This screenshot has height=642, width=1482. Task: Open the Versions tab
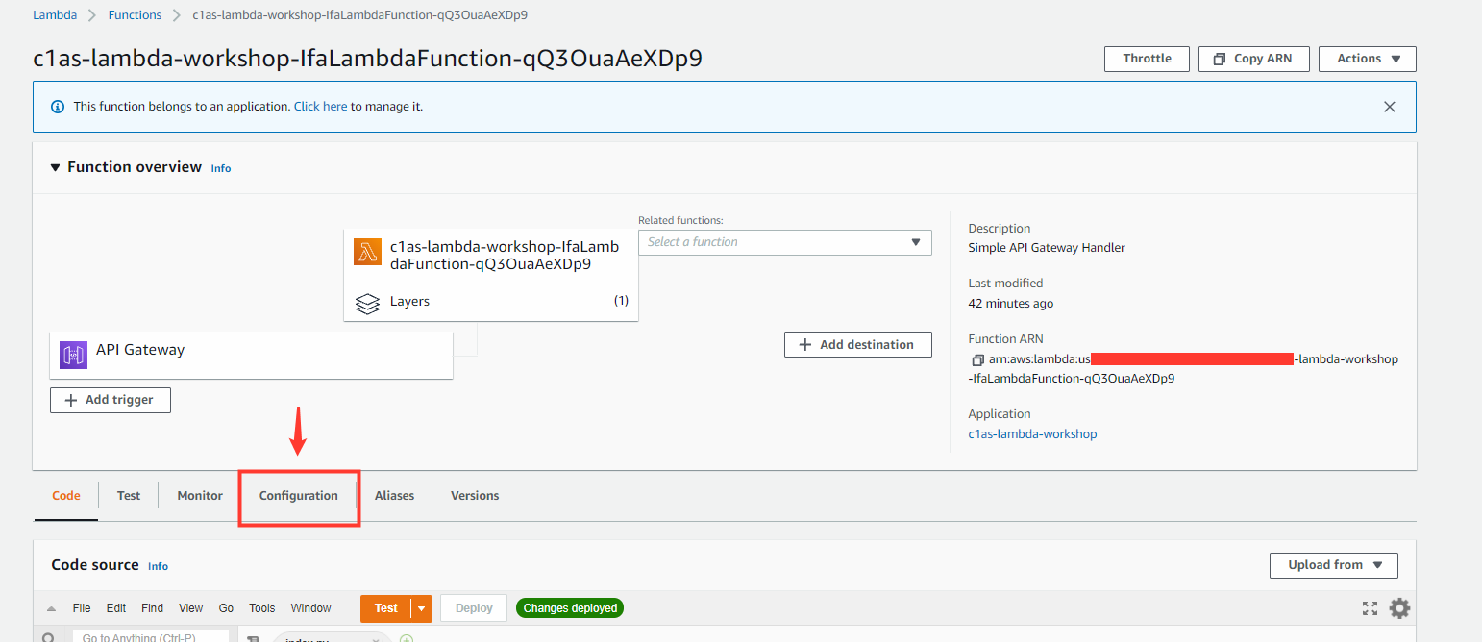click(475, 496)
